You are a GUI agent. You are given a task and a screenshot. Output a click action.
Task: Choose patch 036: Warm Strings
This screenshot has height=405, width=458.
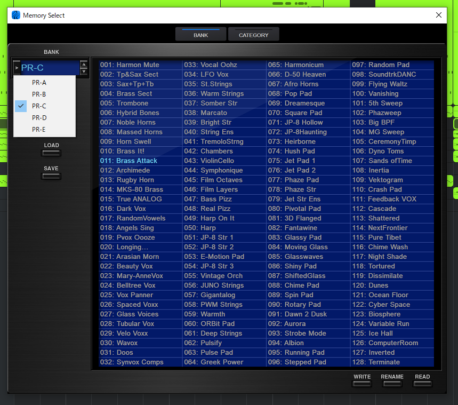coord(224,93)
